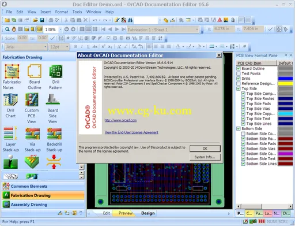Insert Custom PCB View element
Image resolution: width=295 pixels, height=226 pixels.
tap(32, 108)
